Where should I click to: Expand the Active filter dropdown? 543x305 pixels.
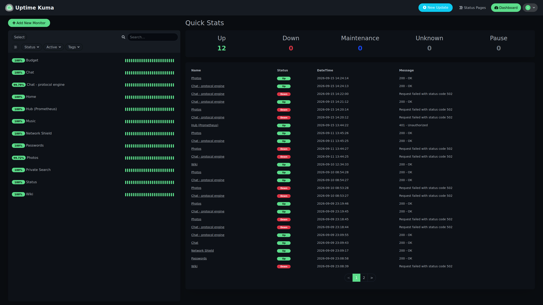coord(54,47)
